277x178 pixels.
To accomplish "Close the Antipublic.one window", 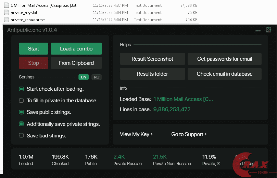I will pyautogui.click(x=268, y=30).
